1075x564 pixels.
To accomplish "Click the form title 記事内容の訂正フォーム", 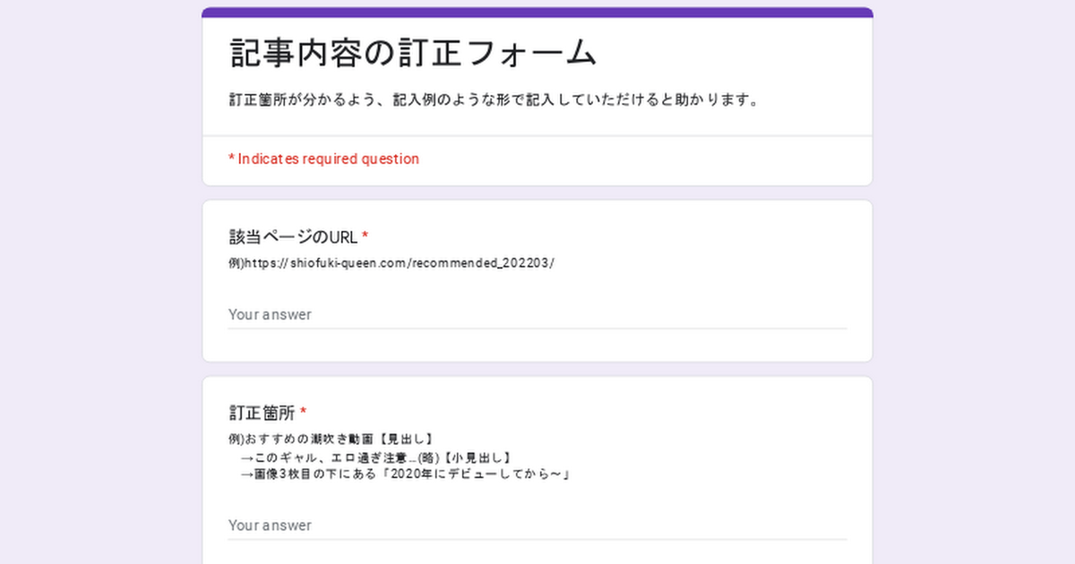I will point(413,54).
